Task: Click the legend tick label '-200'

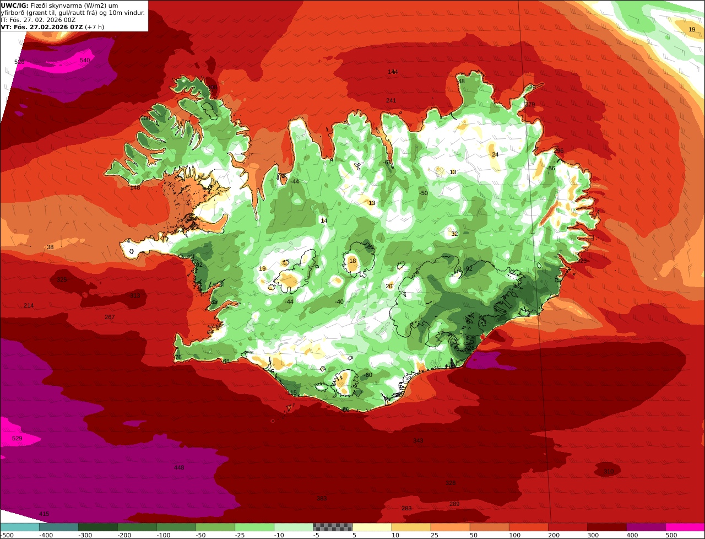Action: pos(124,535)
